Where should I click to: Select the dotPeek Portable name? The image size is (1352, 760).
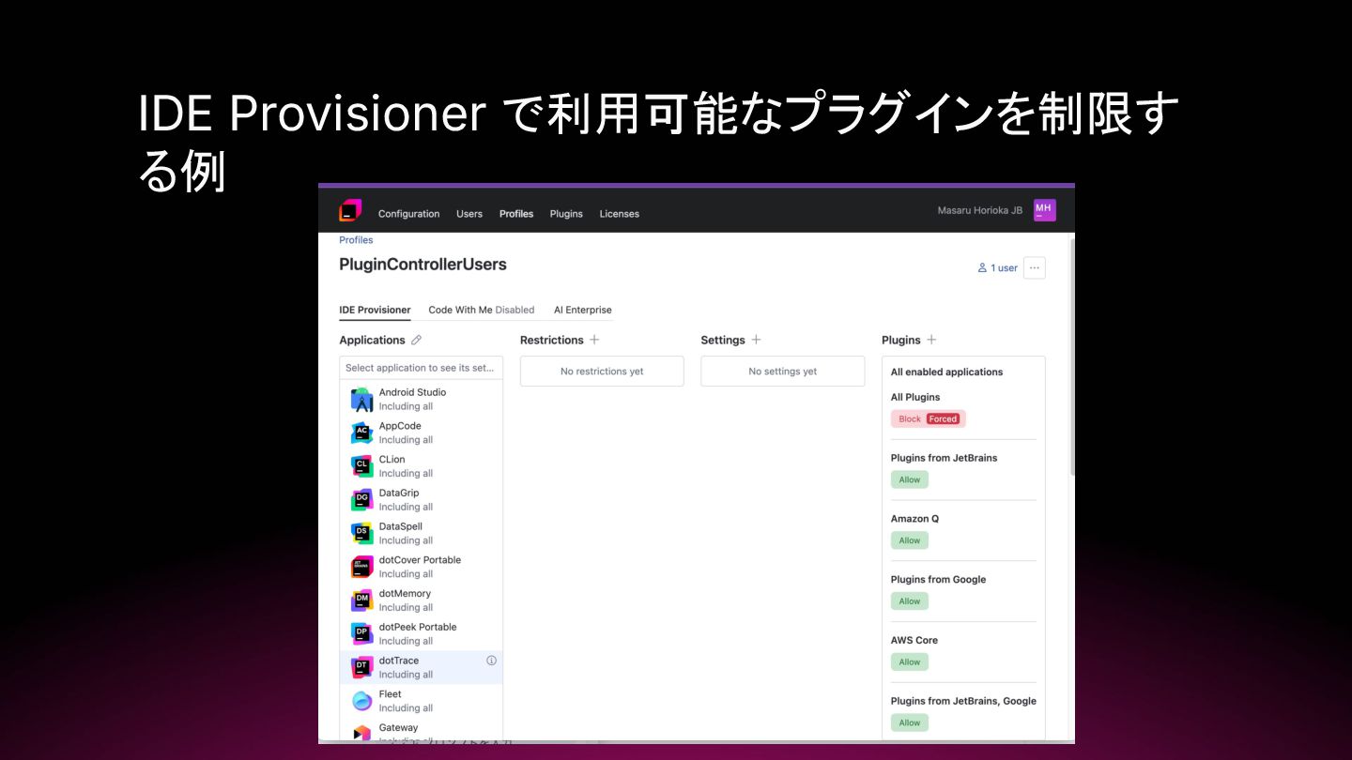(418, 627)
